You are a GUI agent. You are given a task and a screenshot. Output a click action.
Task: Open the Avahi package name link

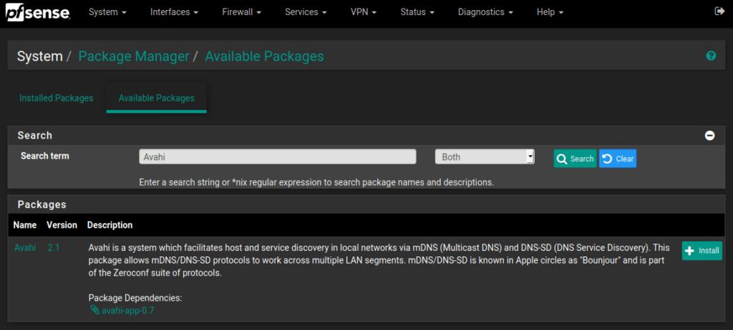pyautogui.click(x=25, y=247)
